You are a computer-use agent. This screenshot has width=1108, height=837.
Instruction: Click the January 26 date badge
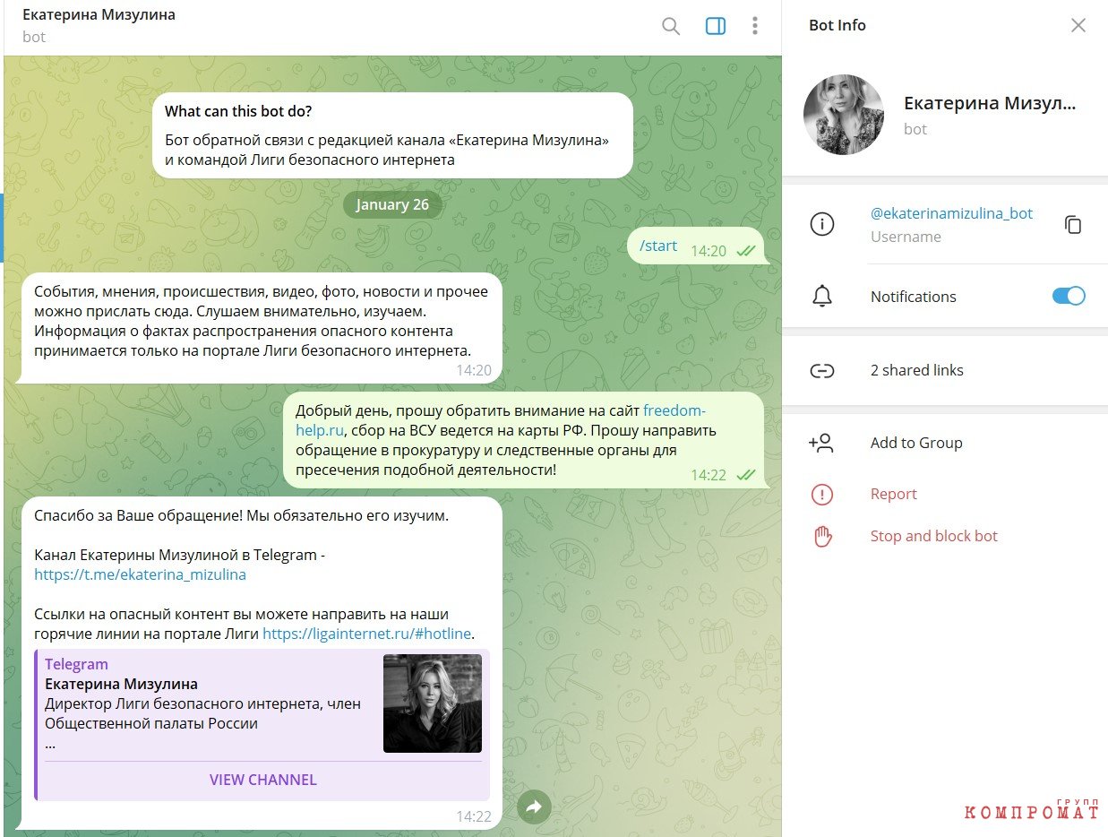pyautogui.click(x=392, y=204)
